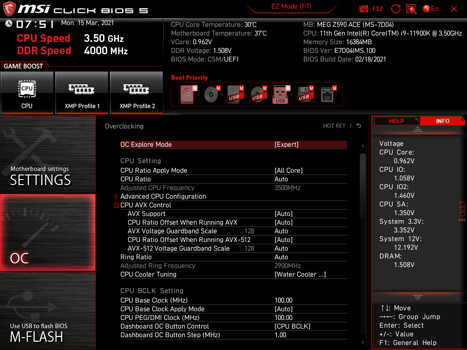
Task: Change CPU Ratio Offset When Running AVX
Action: (284, 222)
